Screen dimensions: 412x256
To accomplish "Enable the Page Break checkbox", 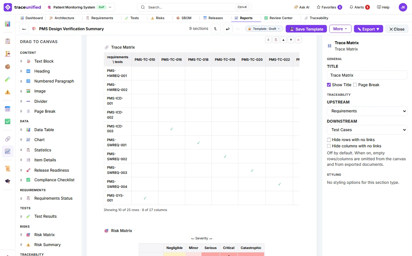I will [355, 85].
